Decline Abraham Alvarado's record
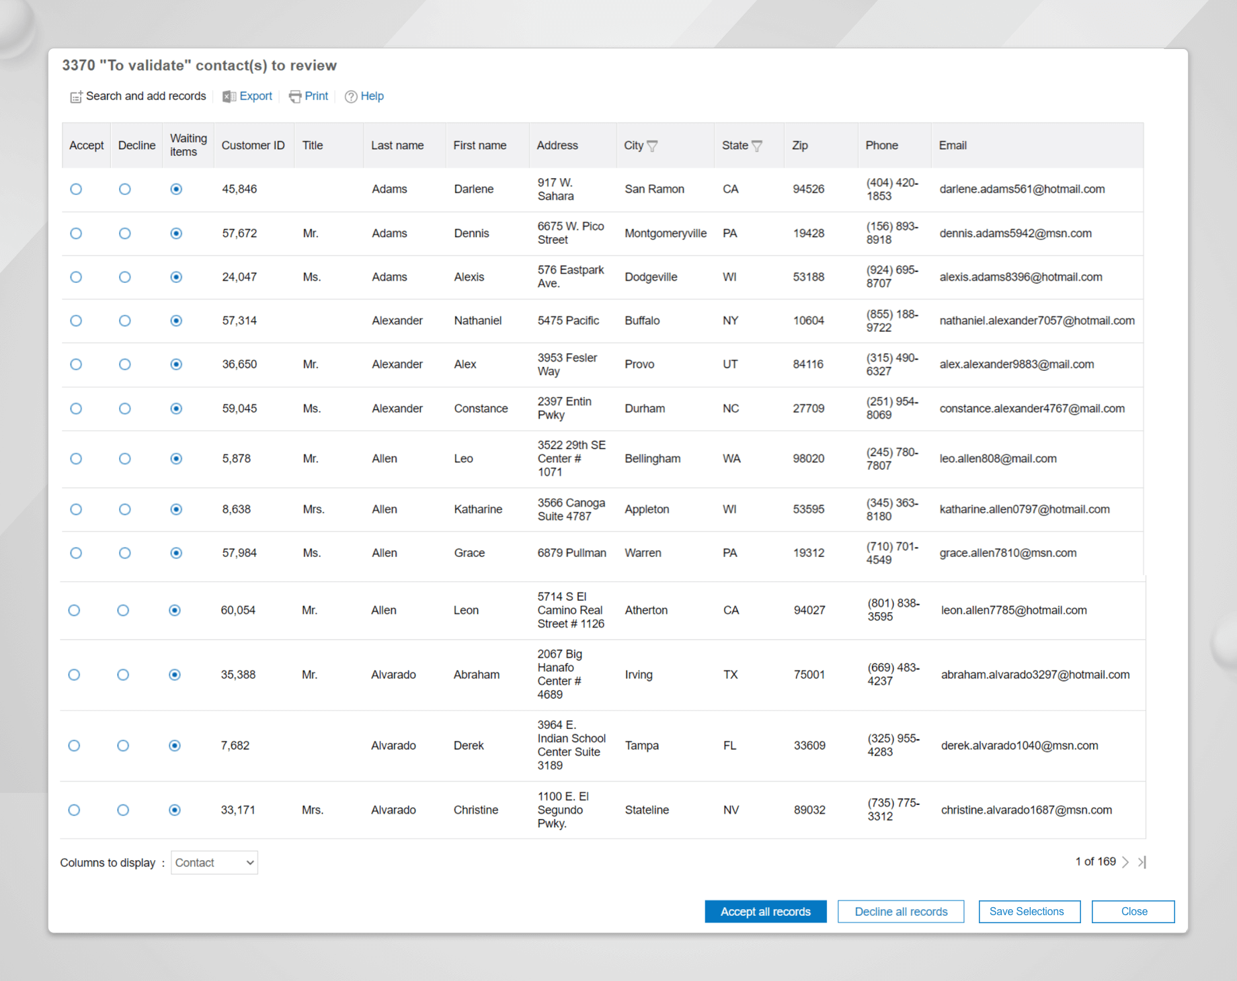Image resolution: width=1237 pixels, height=981 pixels. pos(123,675)
